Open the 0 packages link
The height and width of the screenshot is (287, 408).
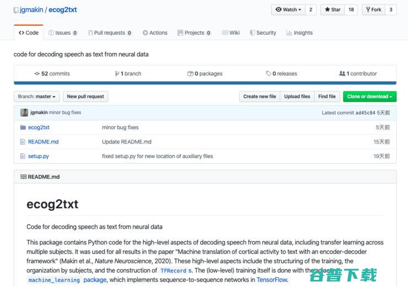click(205, 74)
